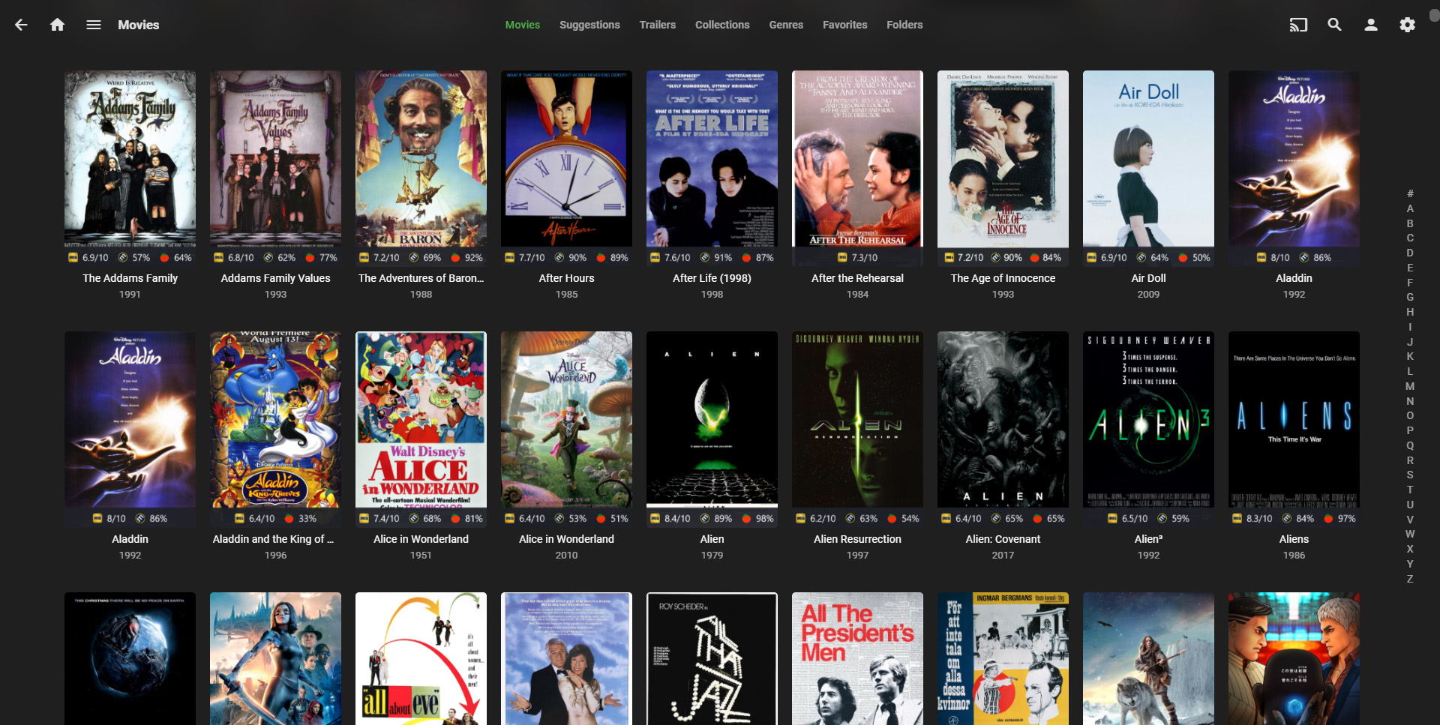The width and height of the screenshot is (1440, 725).
Task: Select the Genres tab
Action: (785, 25)
